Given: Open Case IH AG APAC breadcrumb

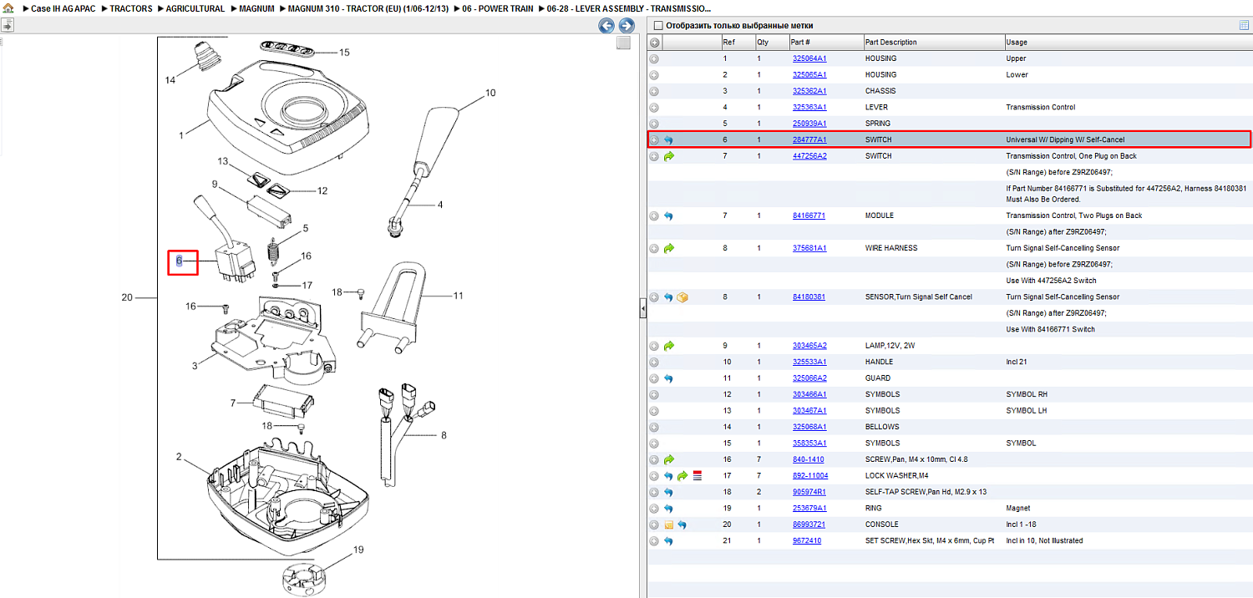Looking at the screenshot, I should pyautogui.click(x=63, y=8).
